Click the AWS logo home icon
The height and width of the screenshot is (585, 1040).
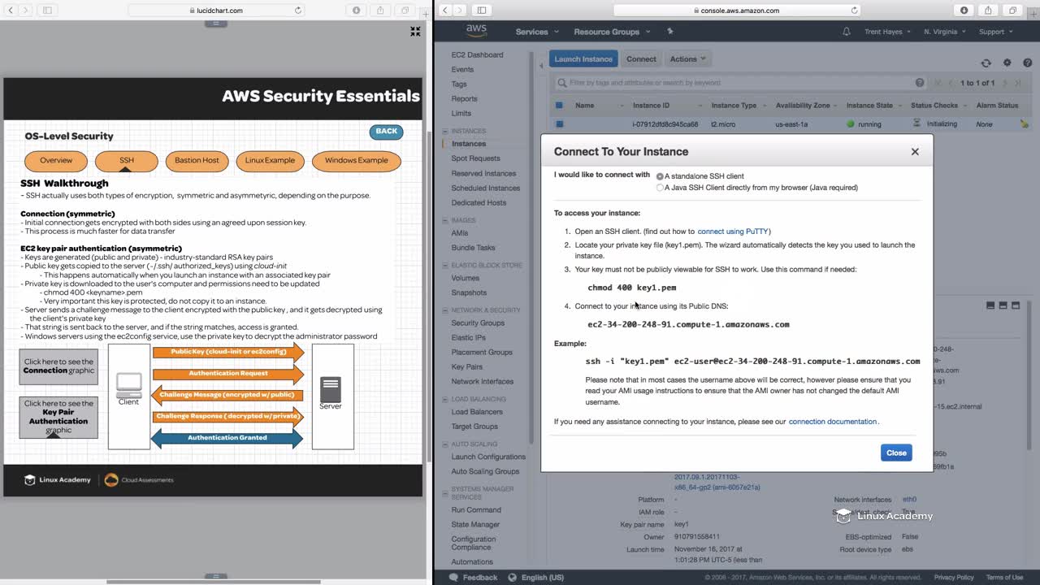(x=476, y=31)
